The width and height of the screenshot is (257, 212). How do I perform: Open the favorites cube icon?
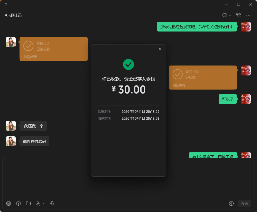point(18,203)
